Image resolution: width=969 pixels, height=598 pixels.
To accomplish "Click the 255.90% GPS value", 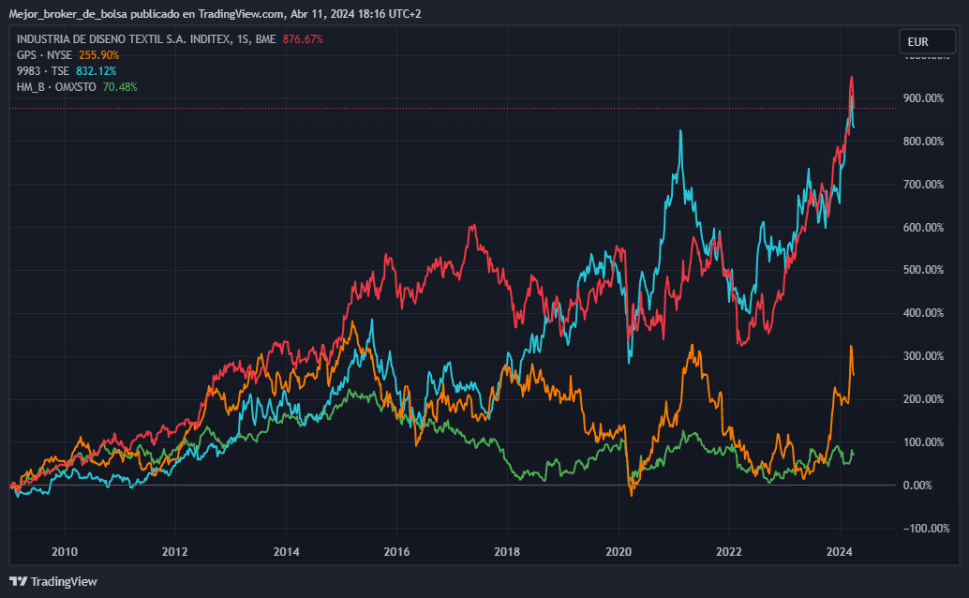I will coord(99,55).
